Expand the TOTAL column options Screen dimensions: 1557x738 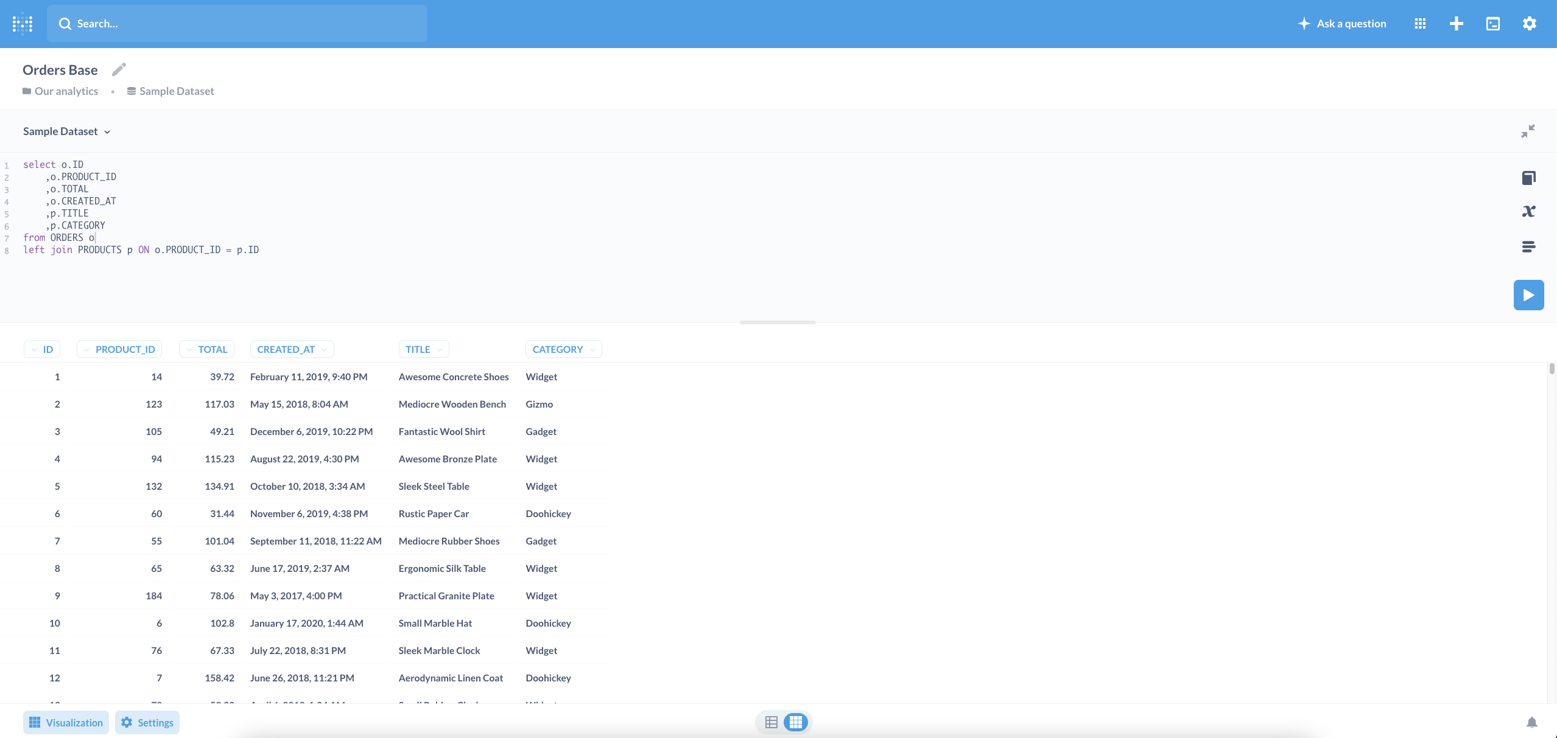206,349
